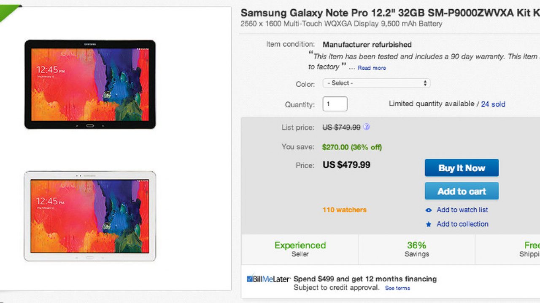
Task: Click the 24 sold link
Action: click(493, 104)
